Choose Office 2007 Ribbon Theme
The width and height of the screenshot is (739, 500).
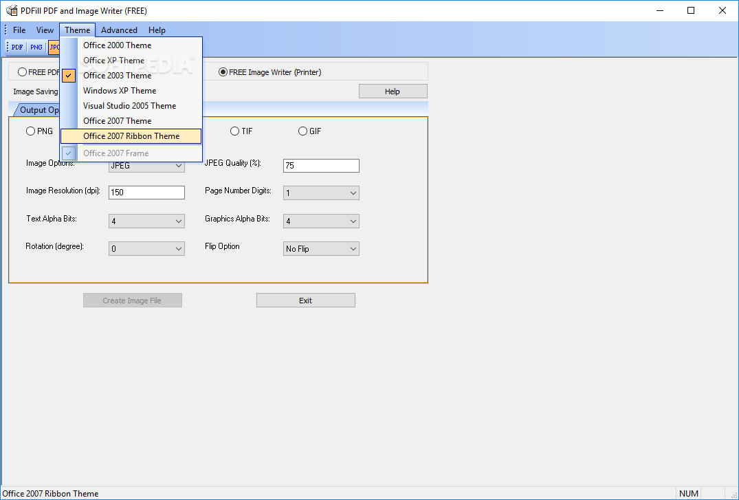coord(131,136)
